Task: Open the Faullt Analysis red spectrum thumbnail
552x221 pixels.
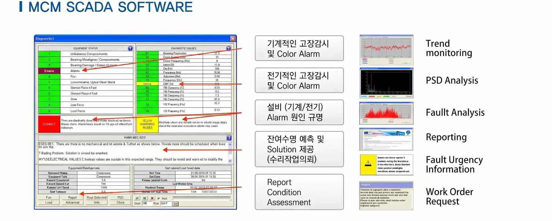Action: pyautogui.click(x=386, y=113)
